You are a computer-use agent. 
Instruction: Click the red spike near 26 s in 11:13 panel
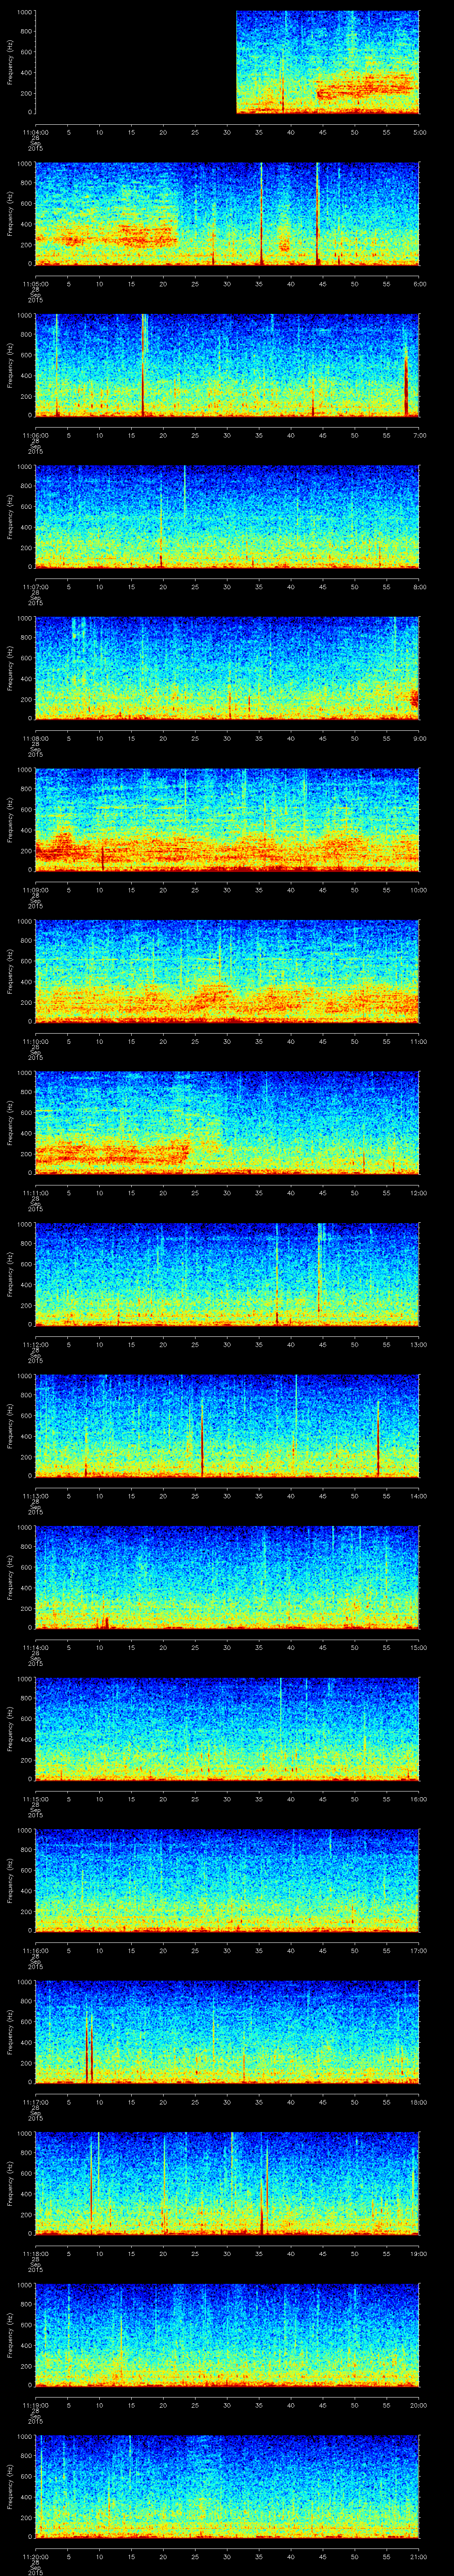pos(202,1437)
